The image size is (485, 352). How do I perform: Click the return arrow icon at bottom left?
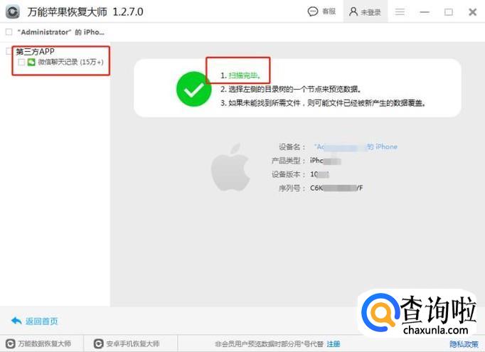(16, 321)
